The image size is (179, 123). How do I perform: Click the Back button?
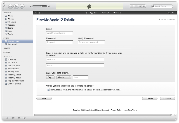pos(44,99)
